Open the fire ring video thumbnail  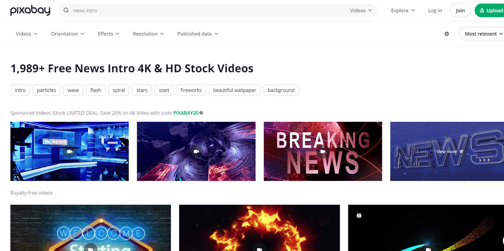259,228
